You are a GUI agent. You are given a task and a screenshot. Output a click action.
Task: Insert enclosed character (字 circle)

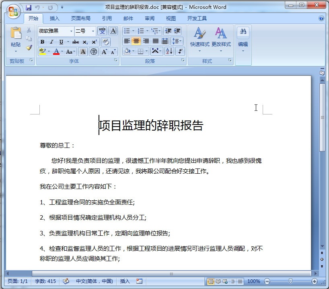(94, 52)
